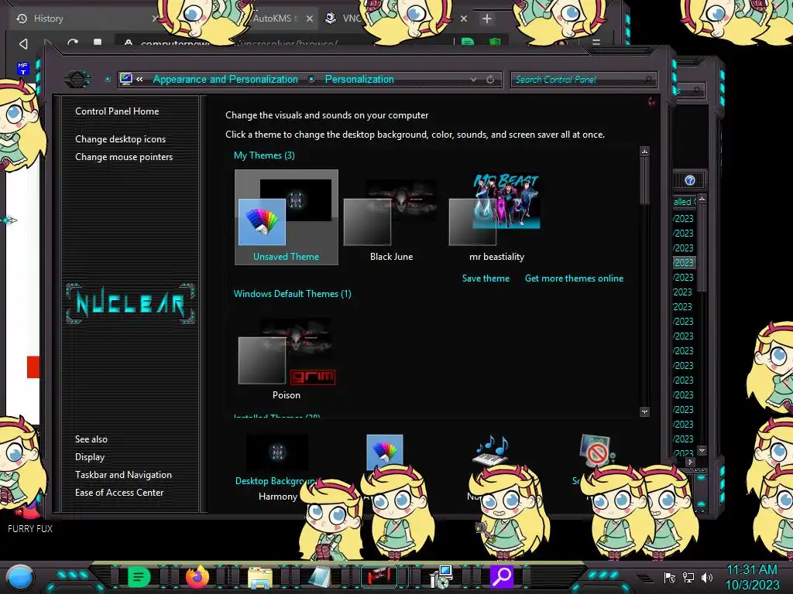Open the Action Center flag icon
Viewport: 793px width, 594px height.
[670, 577]
